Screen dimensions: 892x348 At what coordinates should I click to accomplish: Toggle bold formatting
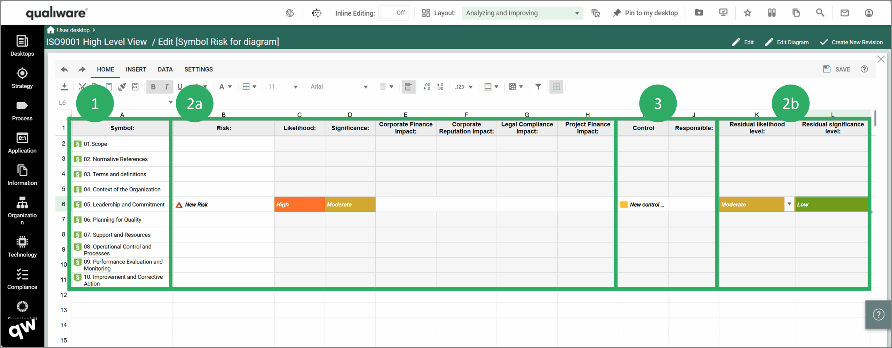(153, 87)
